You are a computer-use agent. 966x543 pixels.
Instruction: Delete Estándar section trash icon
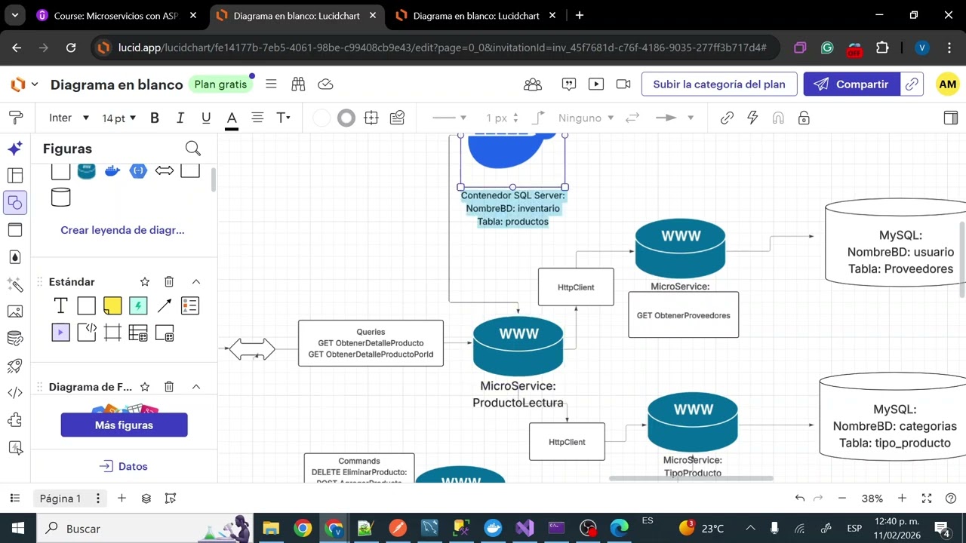[169, 281]
